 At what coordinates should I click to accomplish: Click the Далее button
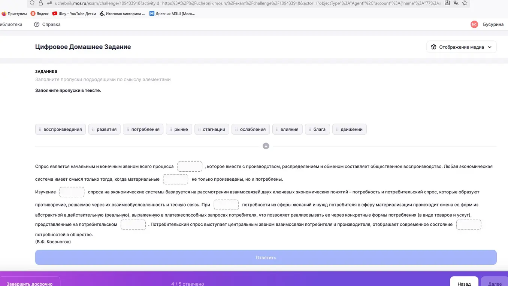(x=495, y=282)
